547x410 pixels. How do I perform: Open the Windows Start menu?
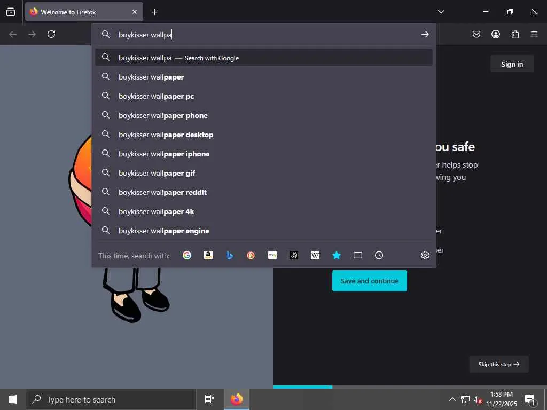point(13,399)
